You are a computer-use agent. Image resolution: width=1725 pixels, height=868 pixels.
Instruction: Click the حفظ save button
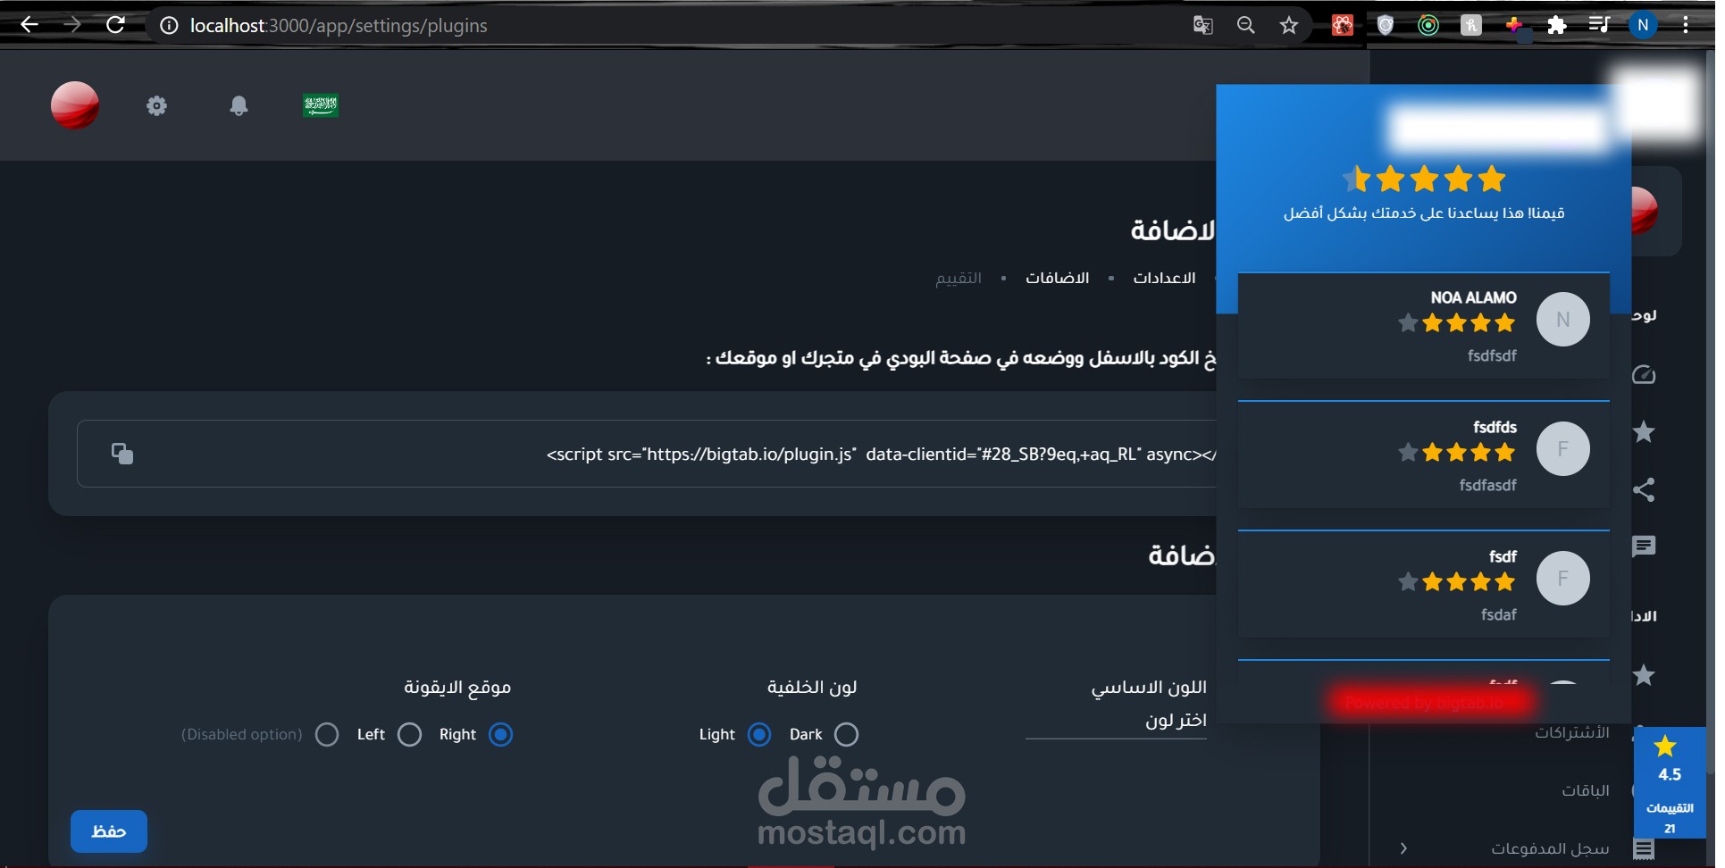point(108,830)
